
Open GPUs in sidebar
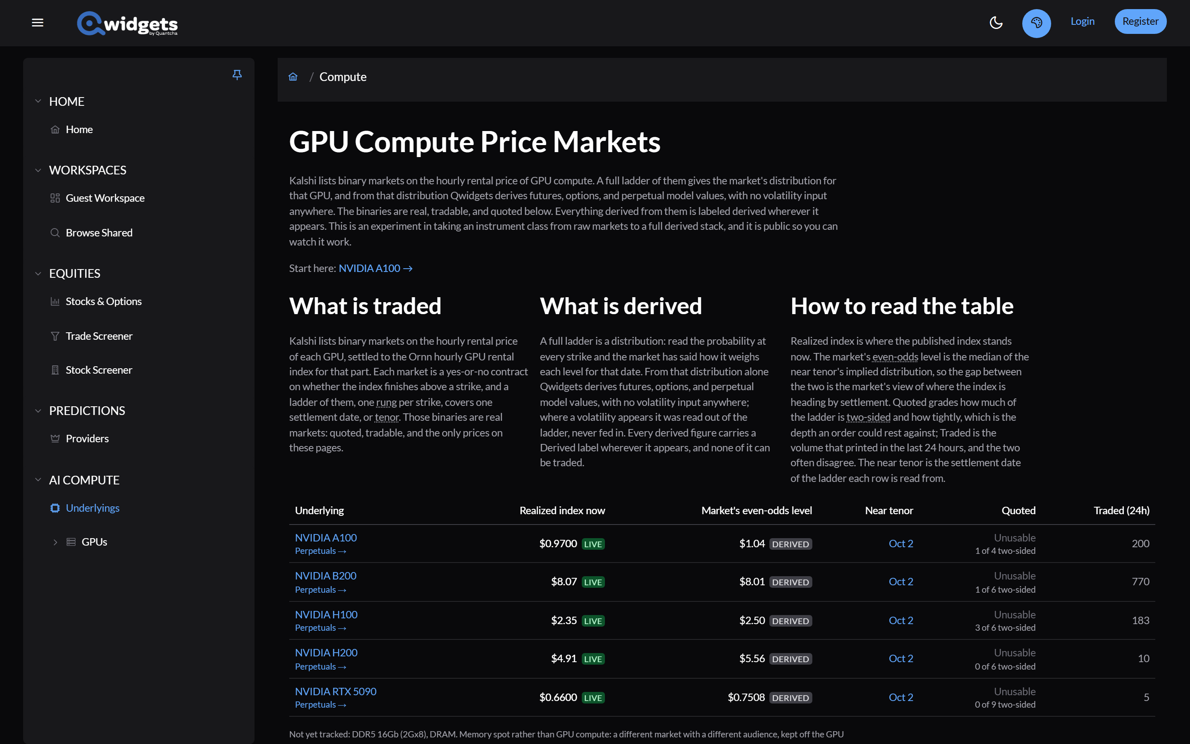pyautogui.click(x=94, y=542)
